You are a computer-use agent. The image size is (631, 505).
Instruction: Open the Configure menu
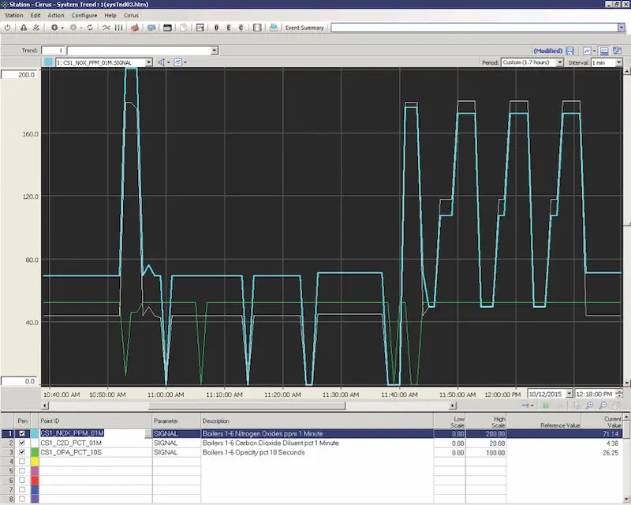(x=84, y=15)
